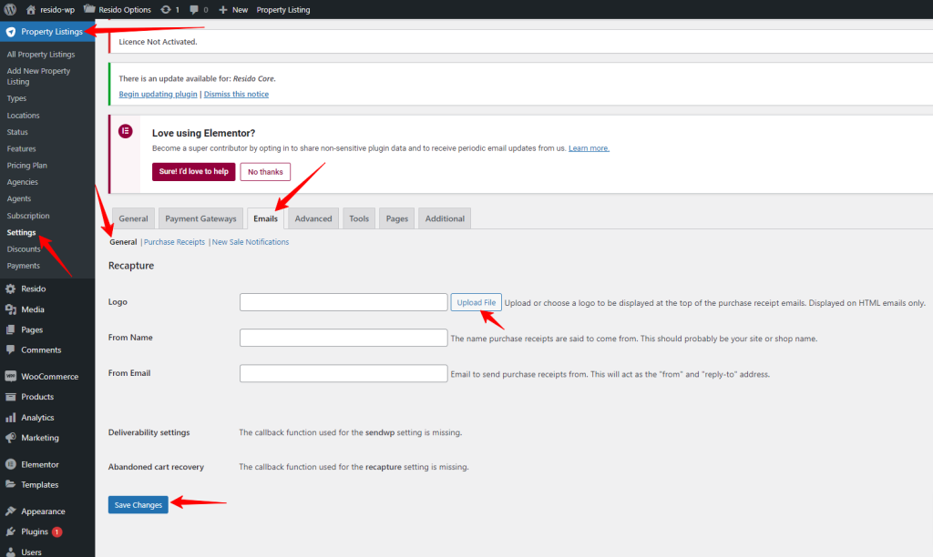Dismiss the Elementor notice with No thanks
Image resolution: width=933 pixels, height=557 pixels.
(x=264, y=171)
